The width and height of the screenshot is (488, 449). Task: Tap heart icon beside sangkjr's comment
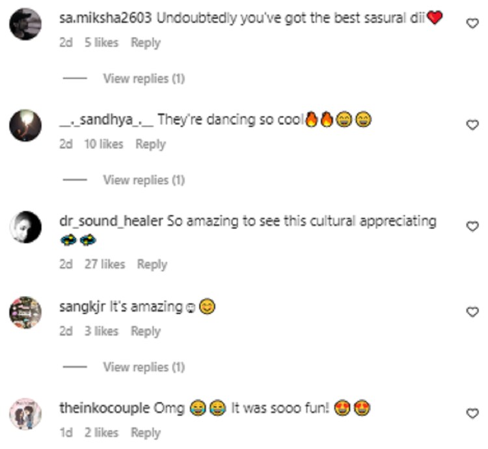473,312
